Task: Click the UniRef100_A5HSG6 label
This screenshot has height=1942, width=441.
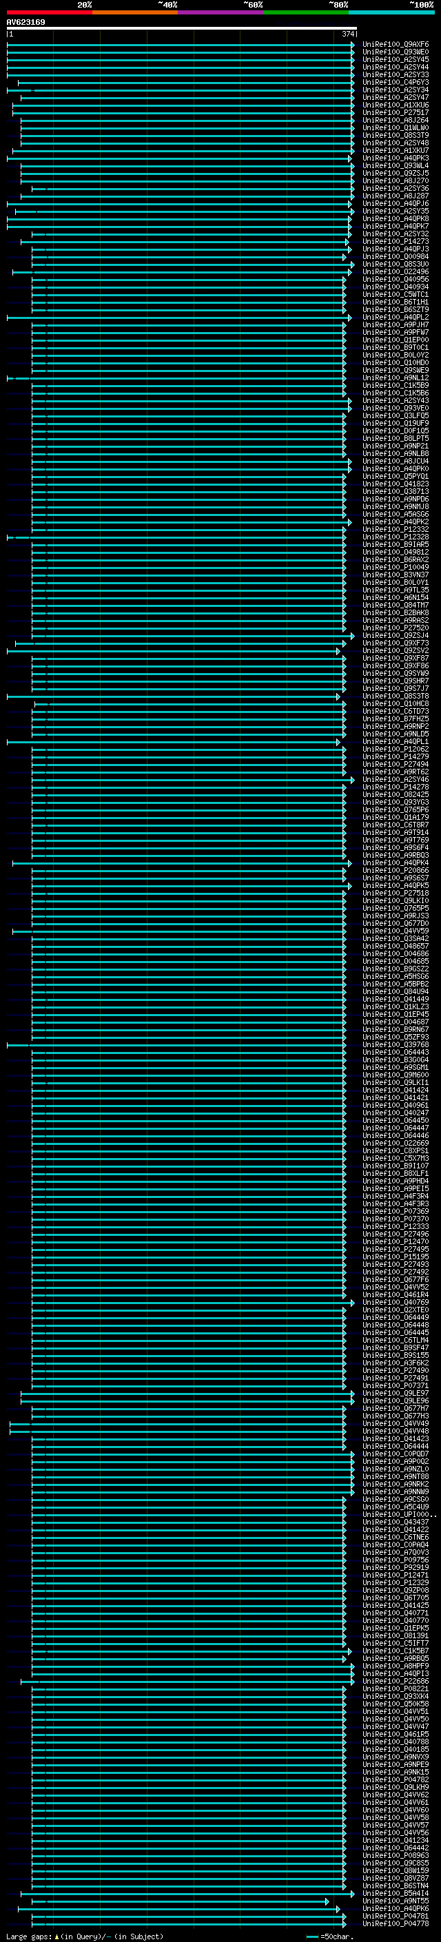Action: [395, 976]
